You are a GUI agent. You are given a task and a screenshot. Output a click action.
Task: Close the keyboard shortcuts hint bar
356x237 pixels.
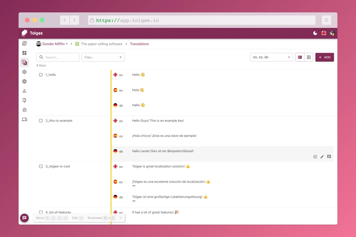(121, 218)
